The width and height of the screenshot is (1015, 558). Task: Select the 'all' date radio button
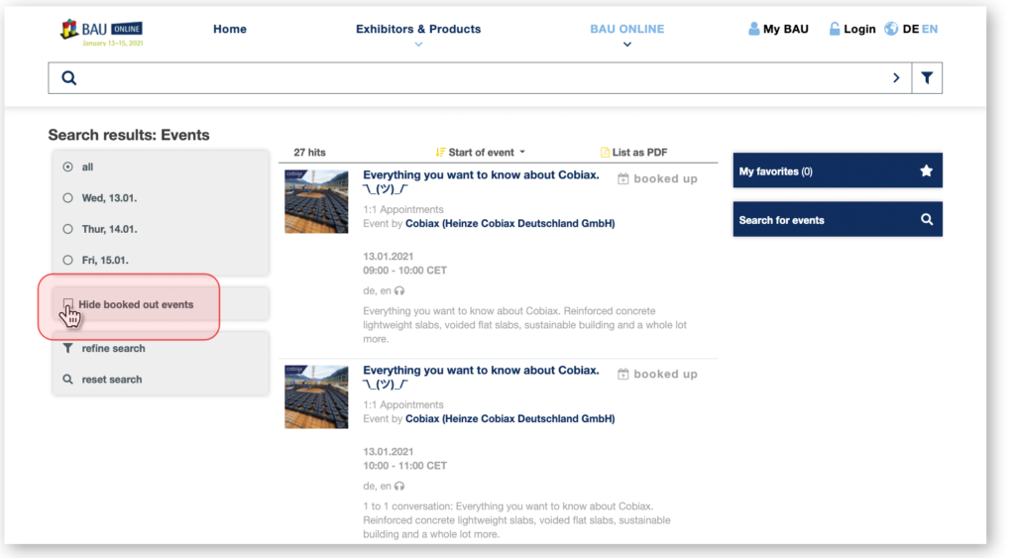pos(67,167)
